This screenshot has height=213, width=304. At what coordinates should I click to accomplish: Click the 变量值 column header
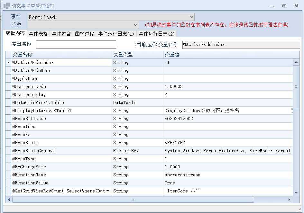pos(228,55)
